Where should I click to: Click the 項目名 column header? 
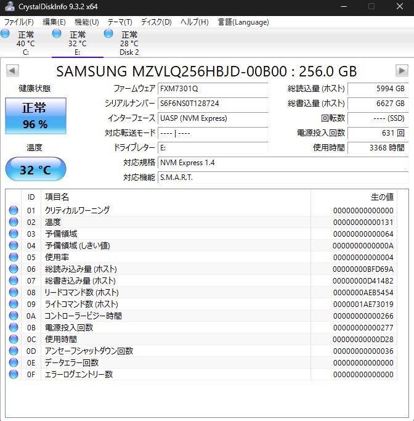point(176,197)
